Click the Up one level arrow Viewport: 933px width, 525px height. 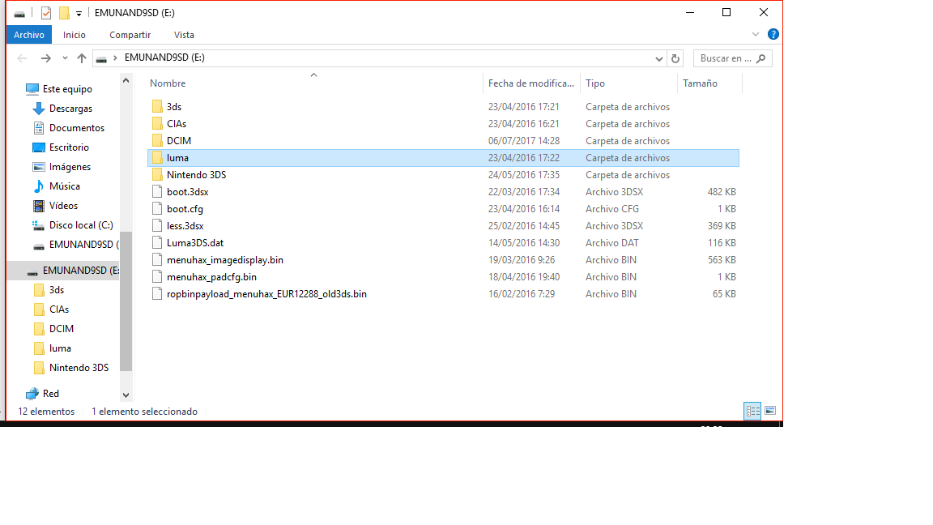point(82,58)
